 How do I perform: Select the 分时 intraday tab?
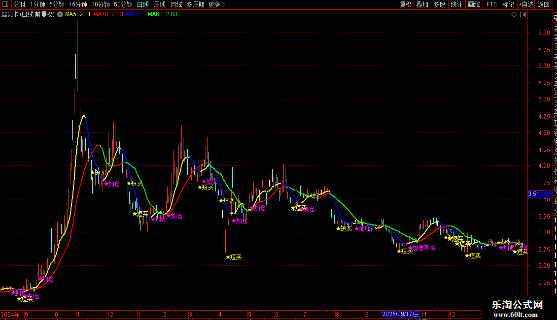(x=19, y=4)
